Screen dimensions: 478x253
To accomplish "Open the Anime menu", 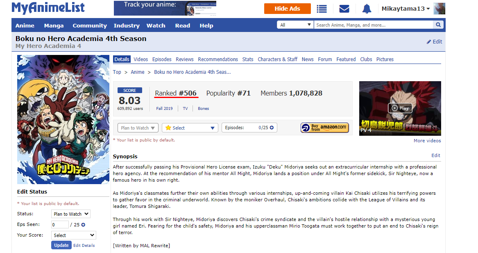I will pyautogui.click(x=25, y=26).
